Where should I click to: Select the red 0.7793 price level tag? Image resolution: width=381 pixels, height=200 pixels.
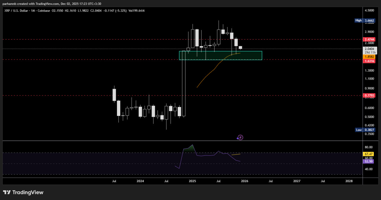click(369, 95)
